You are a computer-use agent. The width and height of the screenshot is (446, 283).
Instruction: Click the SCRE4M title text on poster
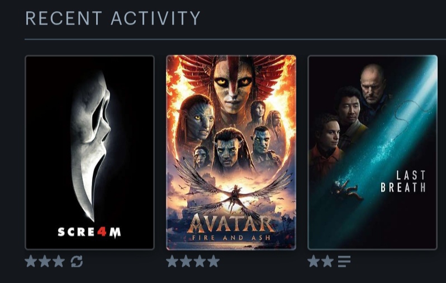pyautogui.click(x=89, y=232)
